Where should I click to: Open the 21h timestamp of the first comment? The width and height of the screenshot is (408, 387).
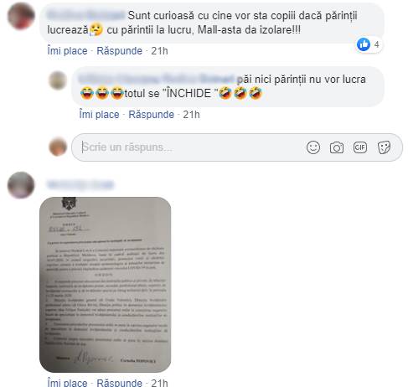pyautogui.click(x=159, y=51)
